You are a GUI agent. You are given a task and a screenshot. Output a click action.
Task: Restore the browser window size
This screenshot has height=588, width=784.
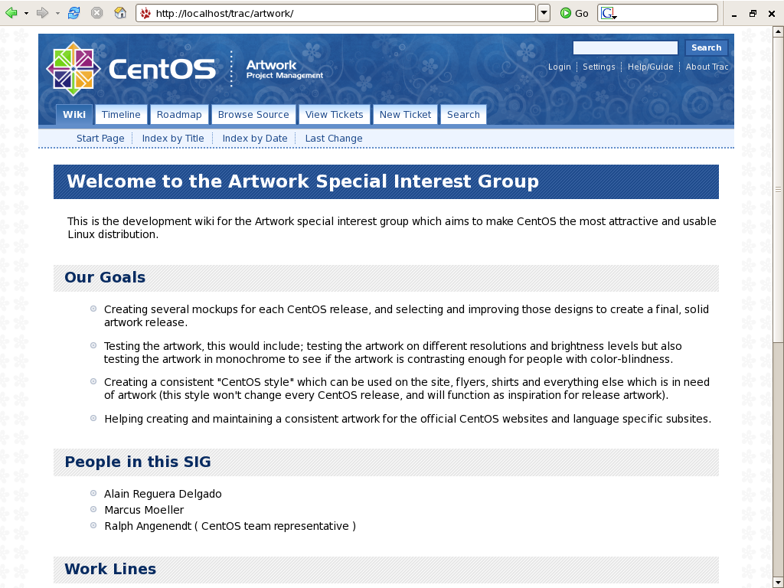pyautogui.click(x=753, y=14)
